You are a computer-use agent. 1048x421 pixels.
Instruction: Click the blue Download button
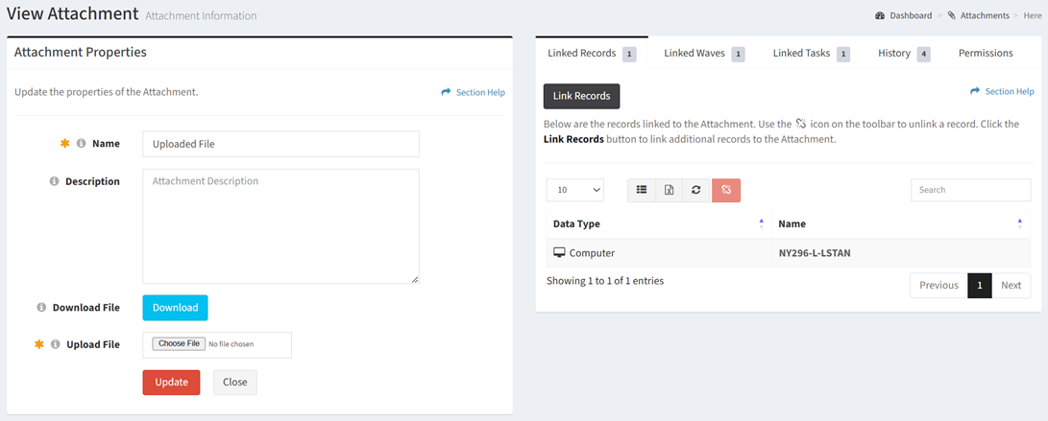(x=175, y=308)
